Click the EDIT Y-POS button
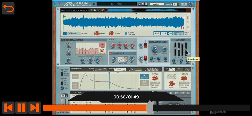Screen dimensions: 252x116 (x=75, y=85)
